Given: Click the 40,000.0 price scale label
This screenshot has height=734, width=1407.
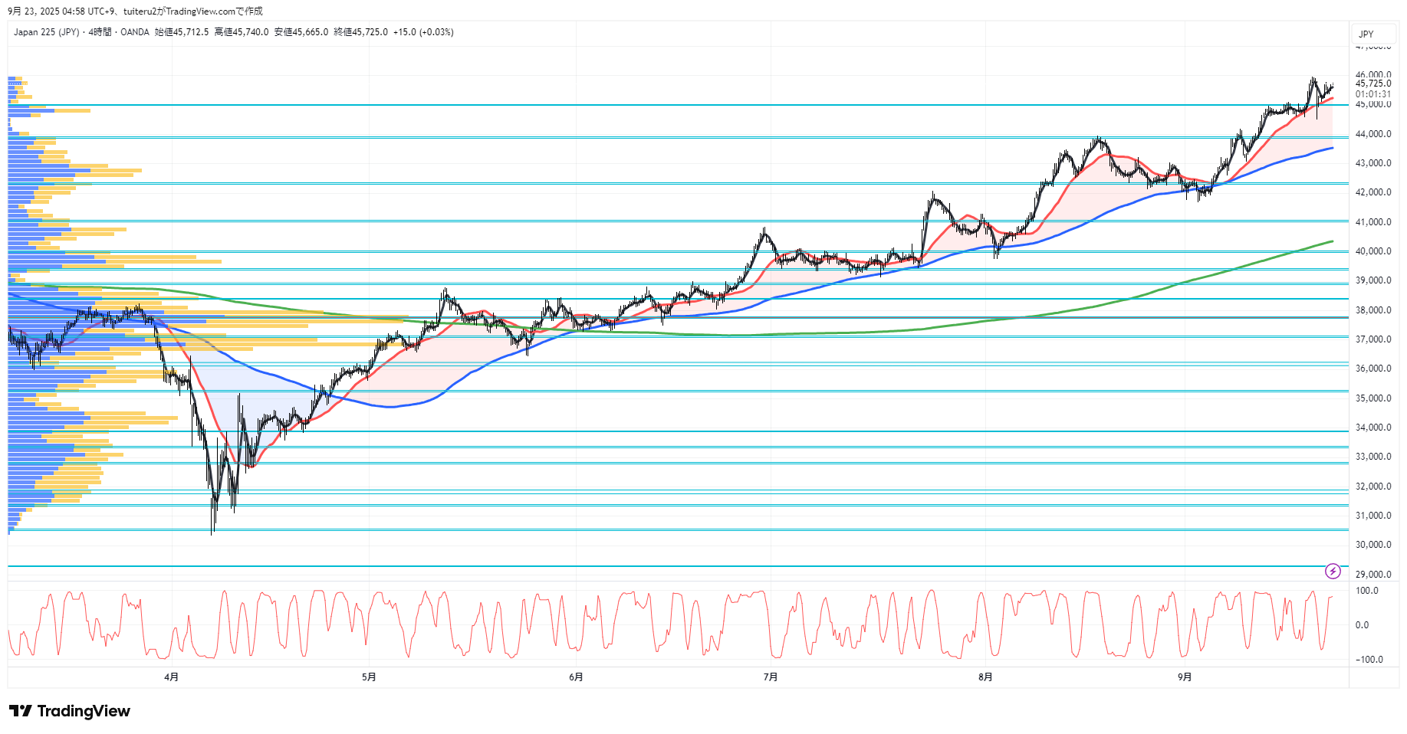Looking at the screenshot, I should tap(1373, 251).
